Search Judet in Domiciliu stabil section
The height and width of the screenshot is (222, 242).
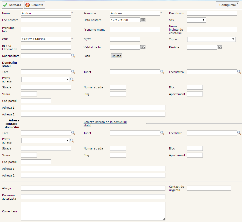(162, 72)
